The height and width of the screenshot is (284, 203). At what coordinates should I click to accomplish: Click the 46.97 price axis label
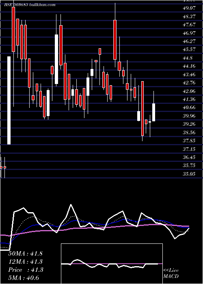190,33
